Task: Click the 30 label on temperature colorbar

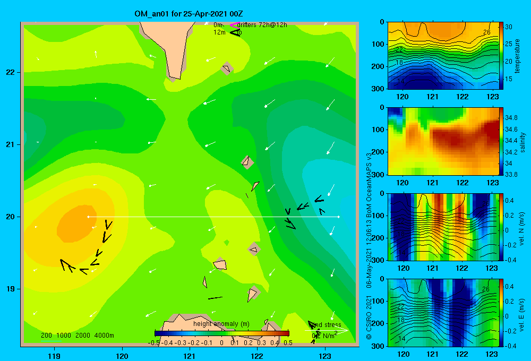Action: point(508,27)
